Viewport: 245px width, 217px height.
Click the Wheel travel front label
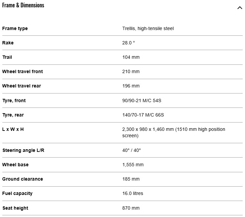pyautogui.click(x=22, y=71)
